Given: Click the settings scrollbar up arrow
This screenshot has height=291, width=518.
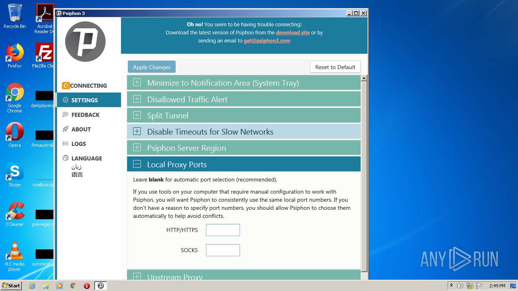Looking at the screenshot, I should pyautogui.click(x=364, y=78).
